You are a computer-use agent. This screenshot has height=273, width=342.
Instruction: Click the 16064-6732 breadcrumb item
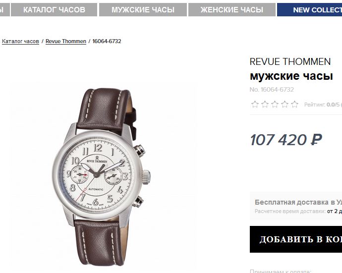click(107, 41)
